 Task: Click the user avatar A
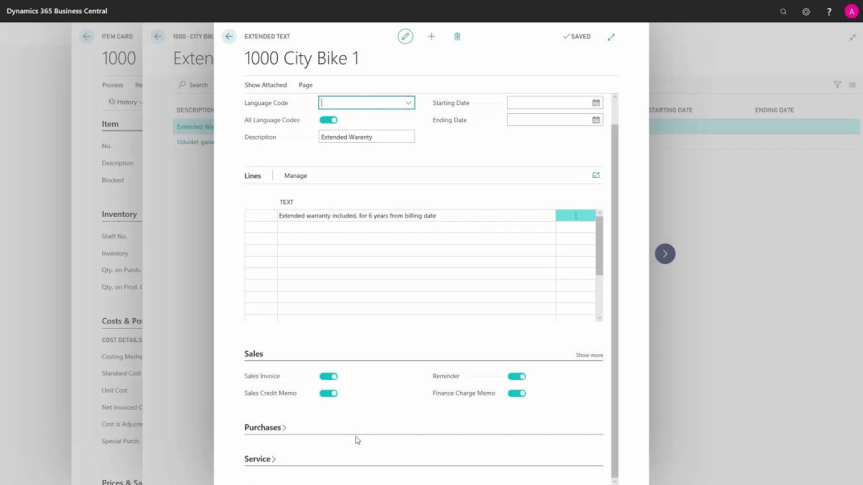tap(852, 11)
